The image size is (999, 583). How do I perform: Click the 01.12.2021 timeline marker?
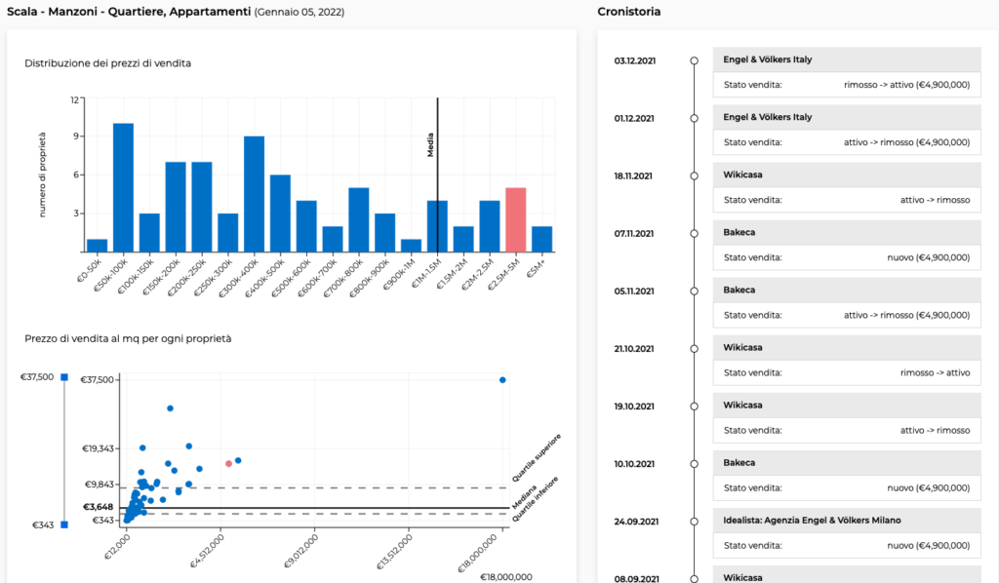pos(695,118)
